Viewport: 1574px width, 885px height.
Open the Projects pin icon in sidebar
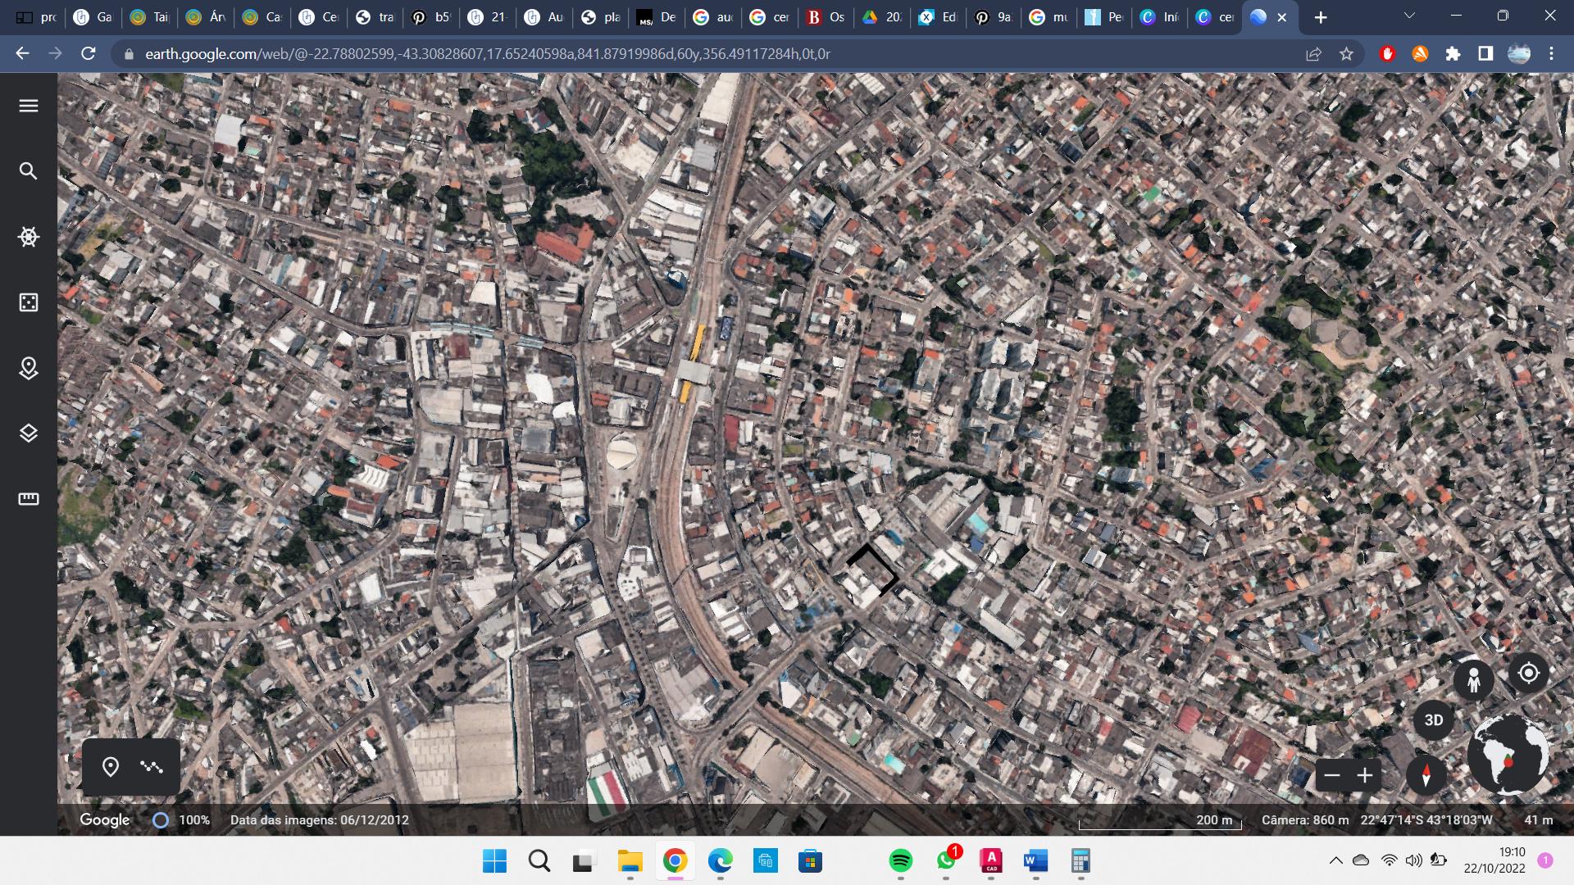coord(29,368)
